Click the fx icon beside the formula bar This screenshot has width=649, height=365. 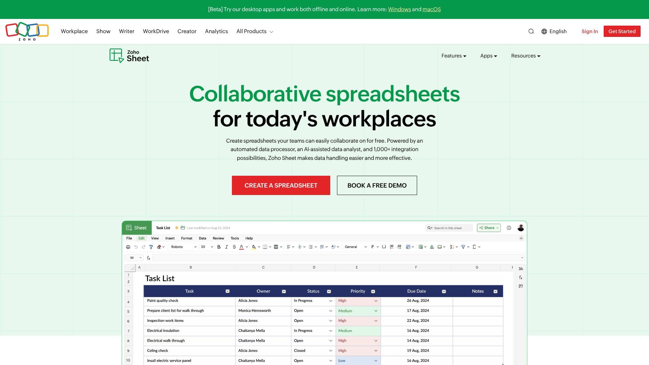point(148,258)
